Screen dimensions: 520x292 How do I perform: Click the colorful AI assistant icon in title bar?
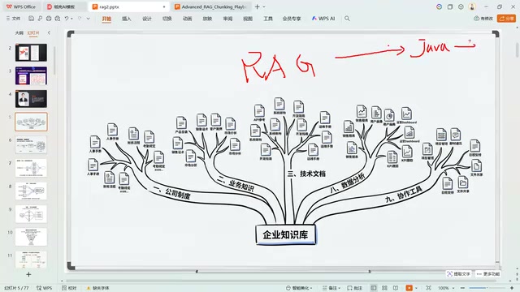[439, 6]
